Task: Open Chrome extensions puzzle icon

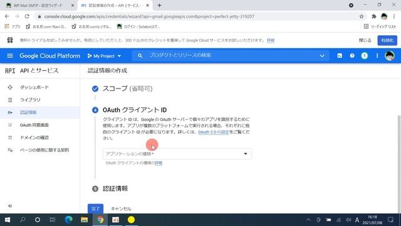Action: pyautogui.click(x=373, y=16)
